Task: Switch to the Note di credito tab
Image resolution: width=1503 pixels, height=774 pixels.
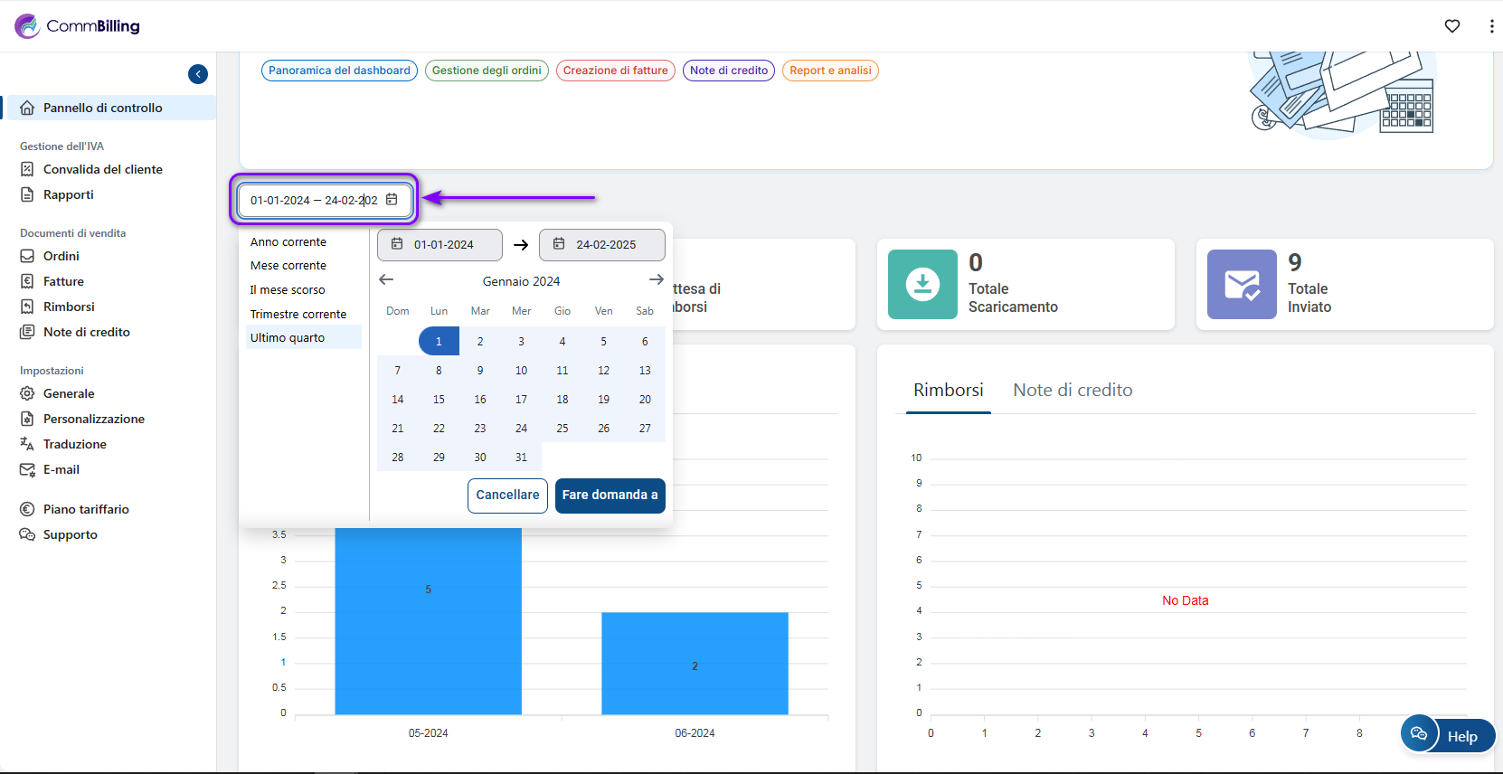Action: tap(1073, 391)
